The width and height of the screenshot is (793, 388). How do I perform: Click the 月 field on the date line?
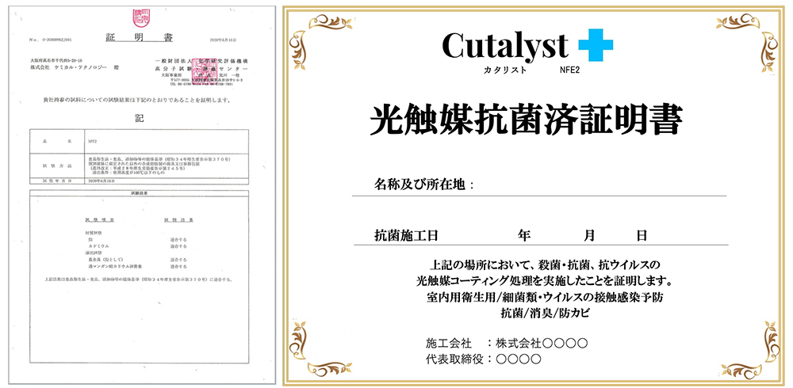[589, 235]
